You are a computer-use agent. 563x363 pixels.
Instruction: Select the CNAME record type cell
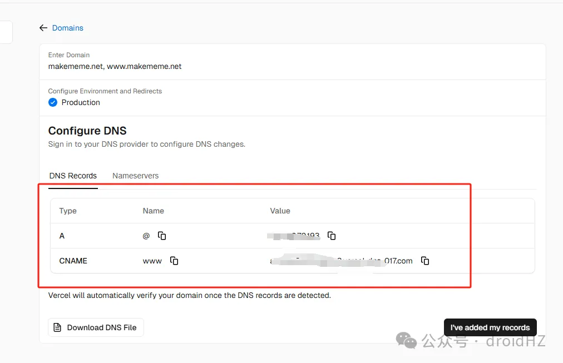point(73,261)
